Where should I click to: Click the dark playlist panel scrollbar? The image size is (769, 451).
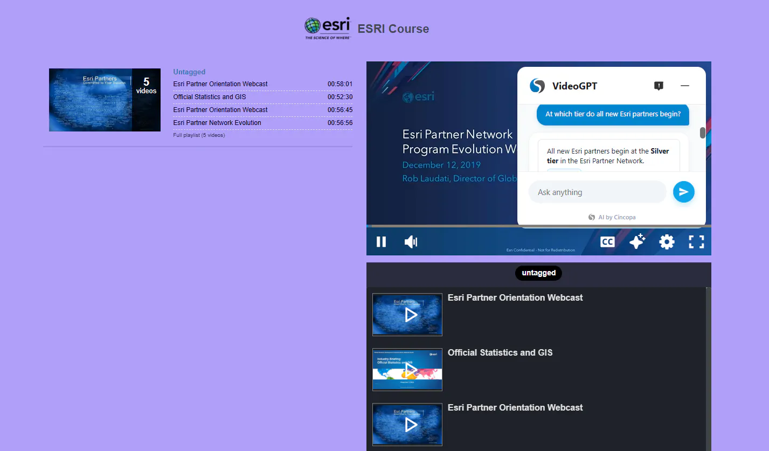pos(709,369)
